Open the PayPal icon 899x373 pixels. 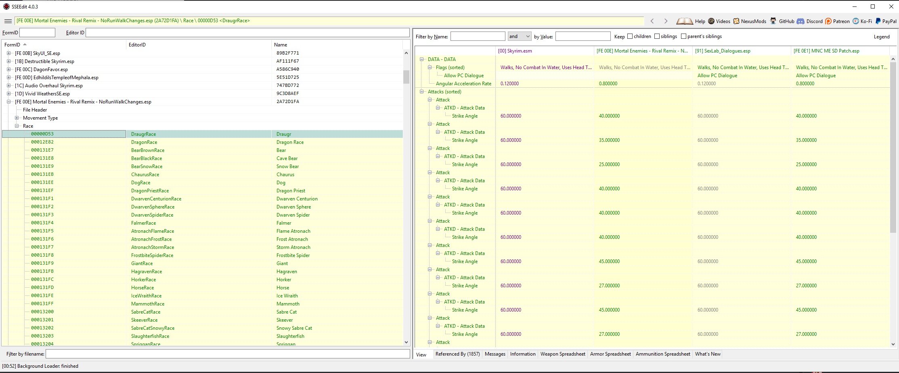click(x=878, y=21)
